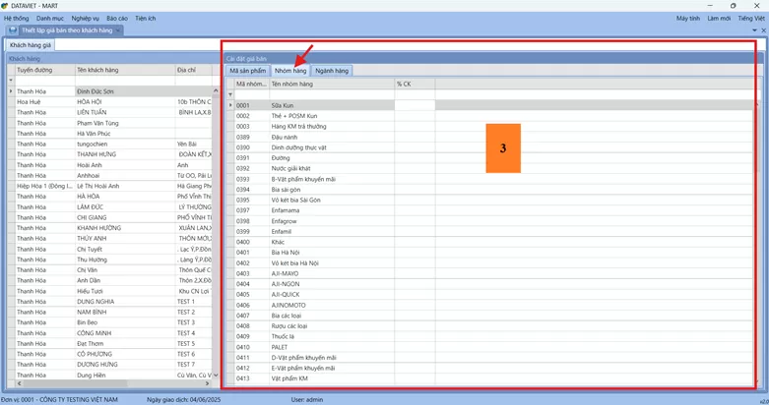Open the Hệ thống menu
769x405 pixels.
tap(16, 18)
